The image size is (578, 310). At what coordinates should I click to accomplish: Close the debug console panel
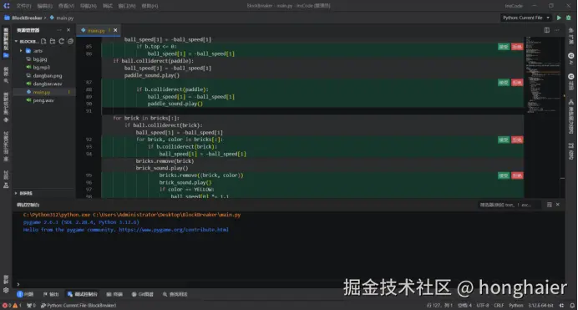[x=558, y=205]
